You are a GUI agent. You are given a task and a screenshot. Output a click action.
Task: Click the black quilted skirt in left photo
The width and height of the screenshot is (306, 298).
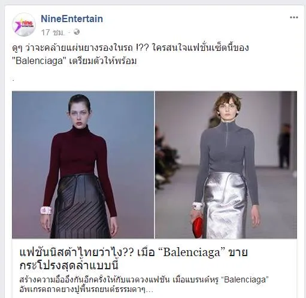click(80, 206)
